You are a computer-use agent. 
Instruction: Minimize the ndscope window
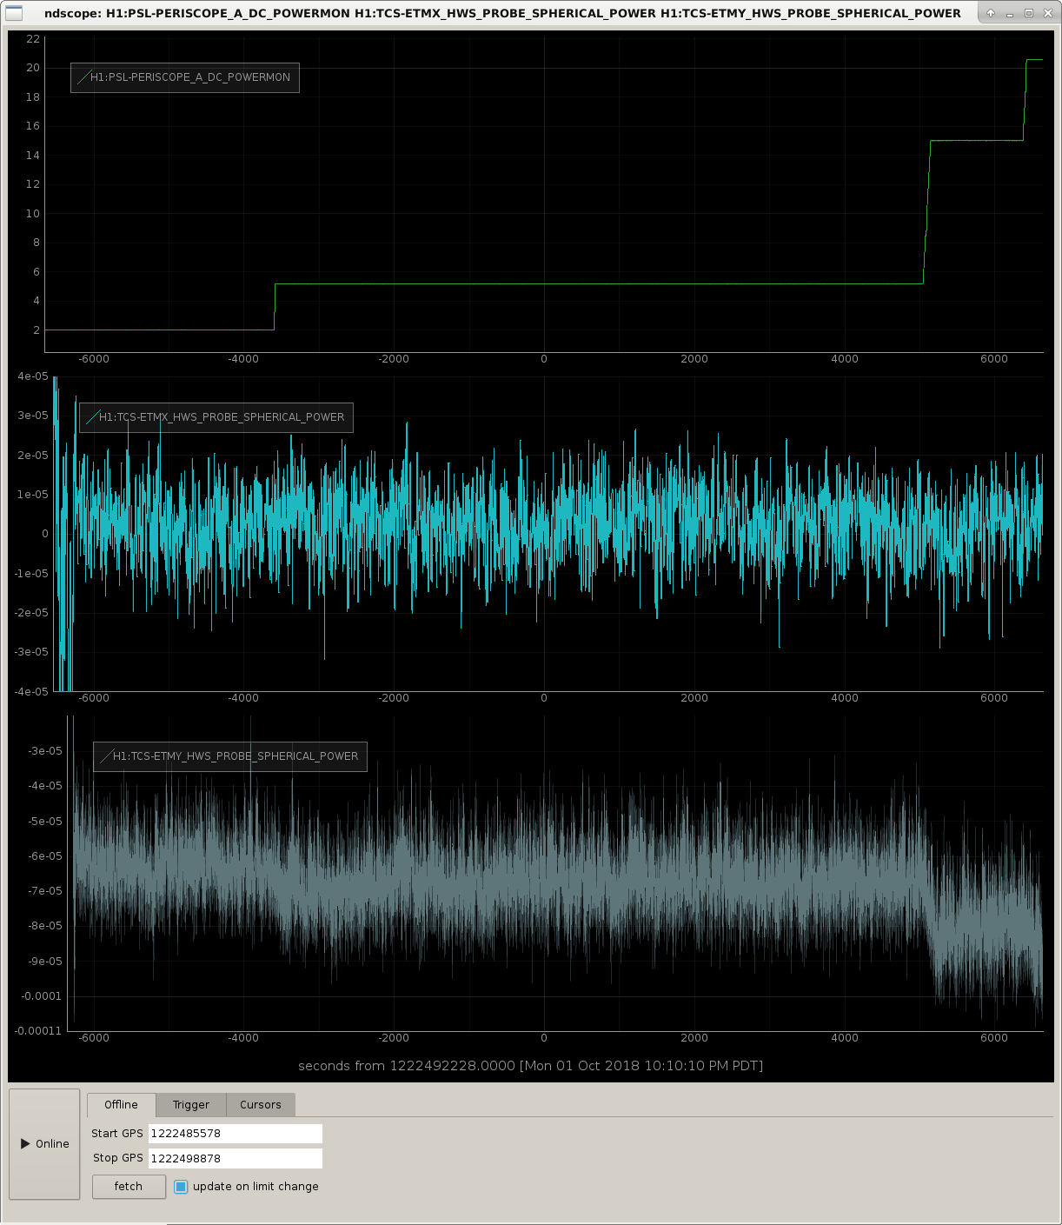click(x=1010, y=13)
